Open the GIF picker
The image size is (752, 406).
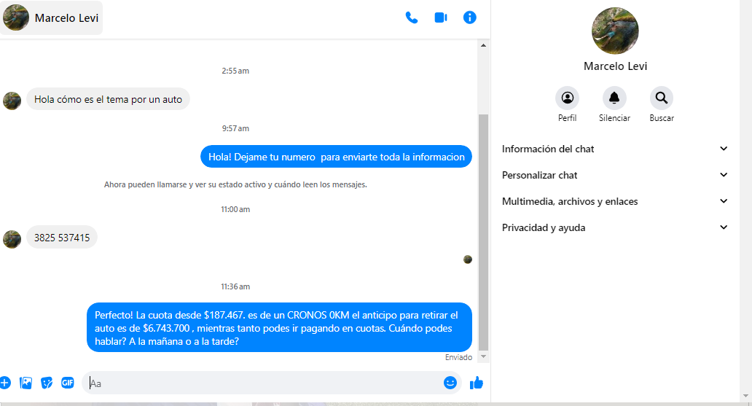[68, 383]
